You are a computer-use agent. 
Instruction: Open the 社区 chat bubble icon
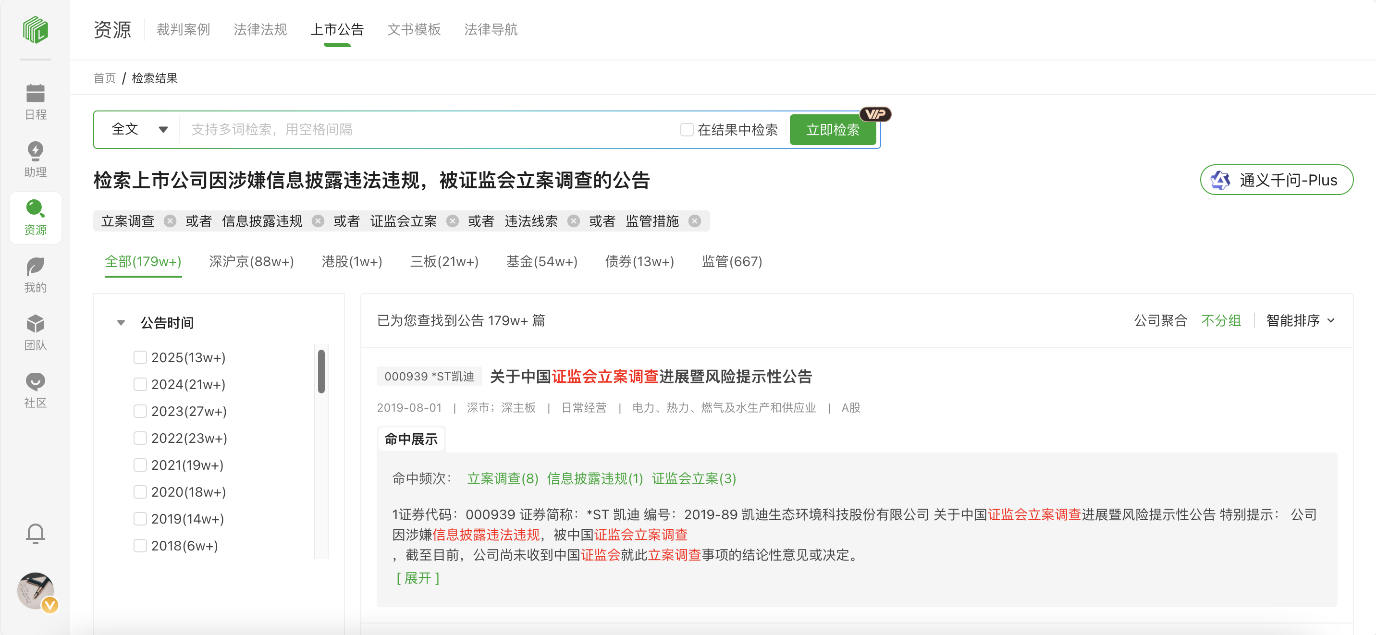[x=35, y=391]
